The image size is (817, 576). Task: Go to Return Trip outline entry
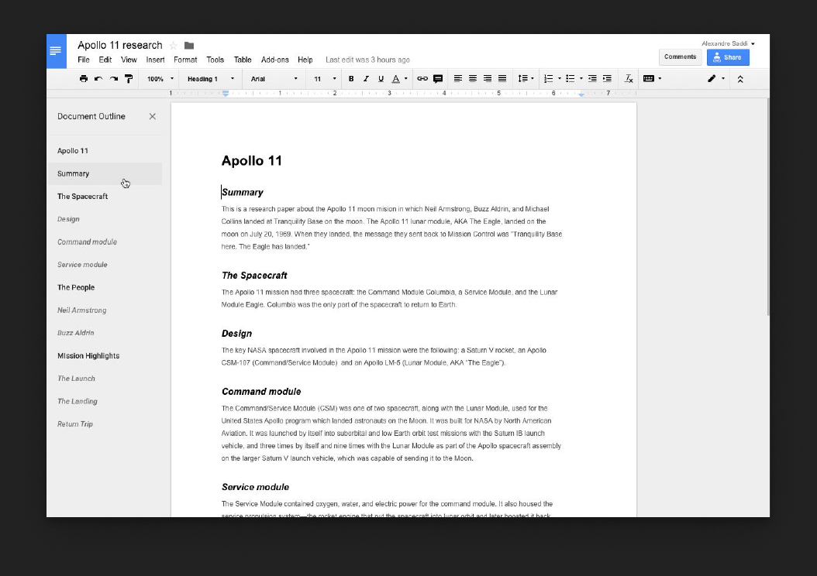coord(75,424)
